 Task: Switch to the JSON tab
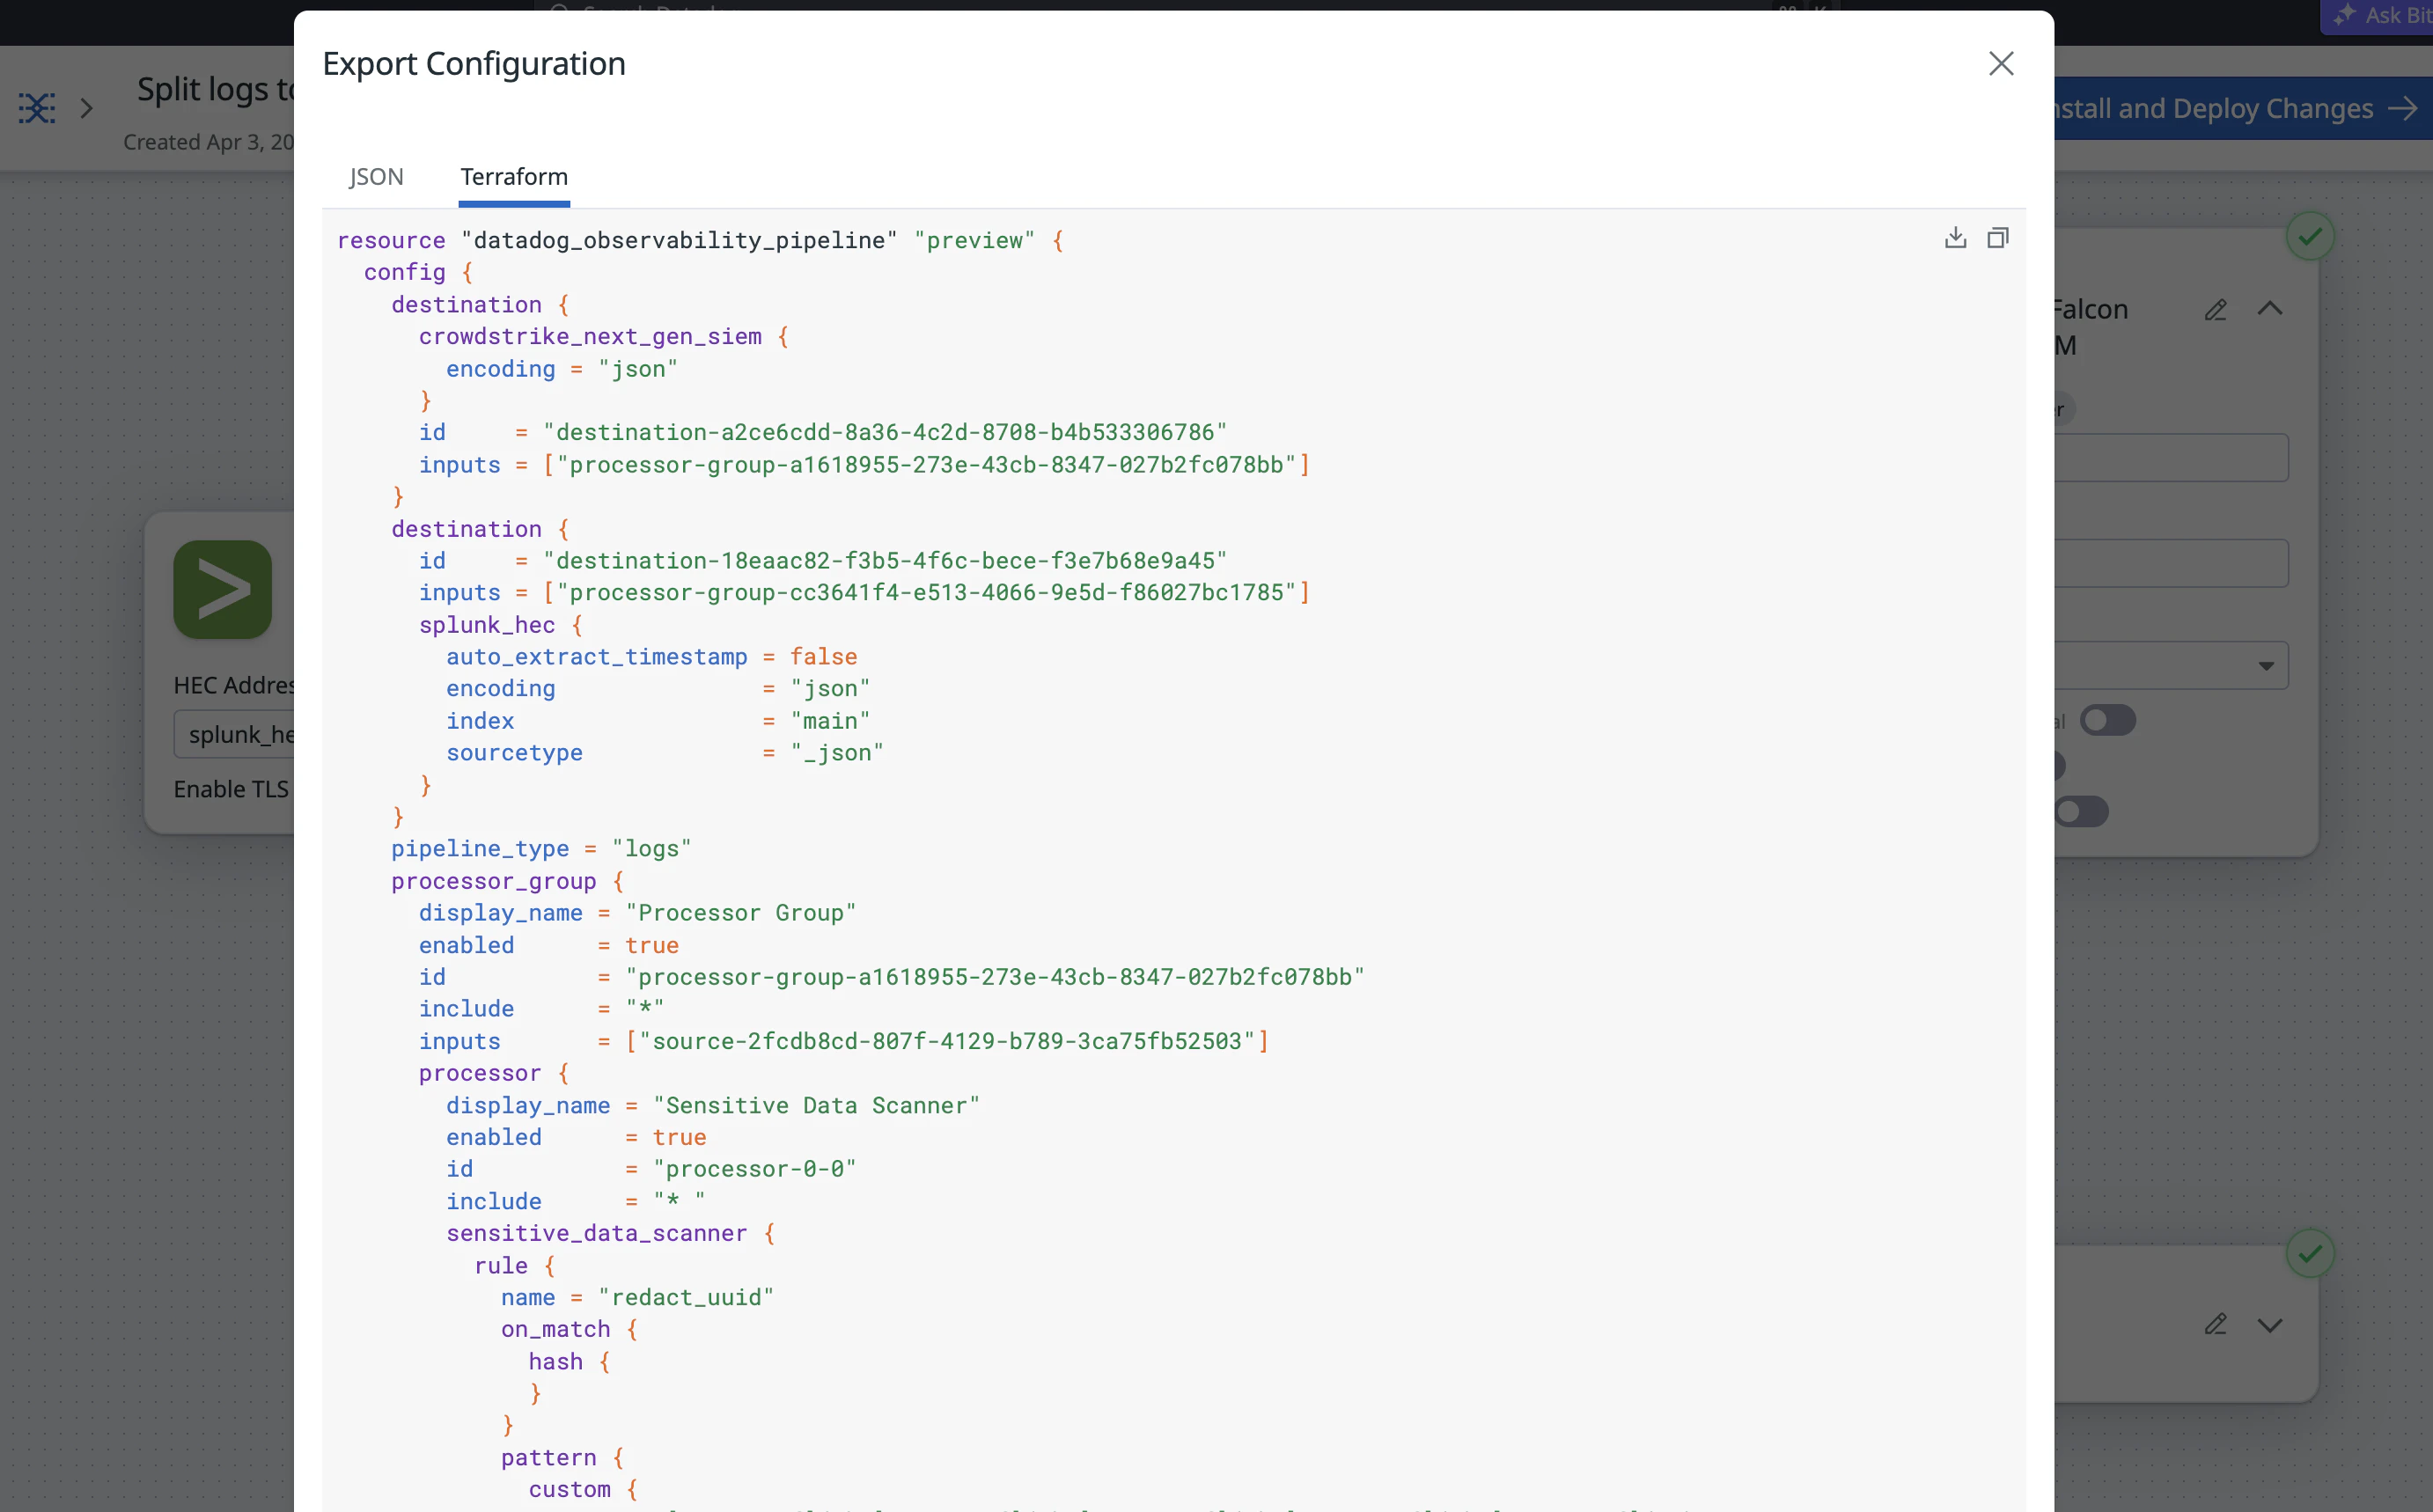click(x=376, y=177)
